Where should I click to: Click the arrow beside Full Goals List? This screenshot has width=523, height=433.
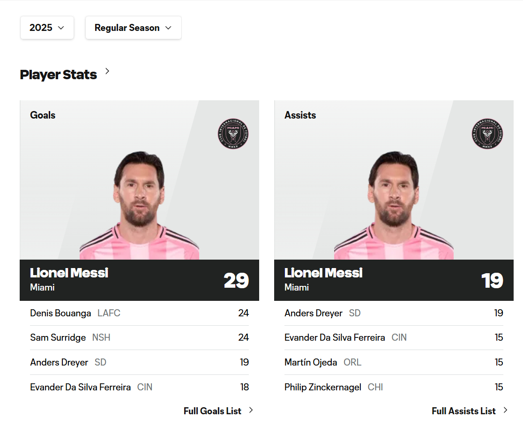(x=251, y=410)
